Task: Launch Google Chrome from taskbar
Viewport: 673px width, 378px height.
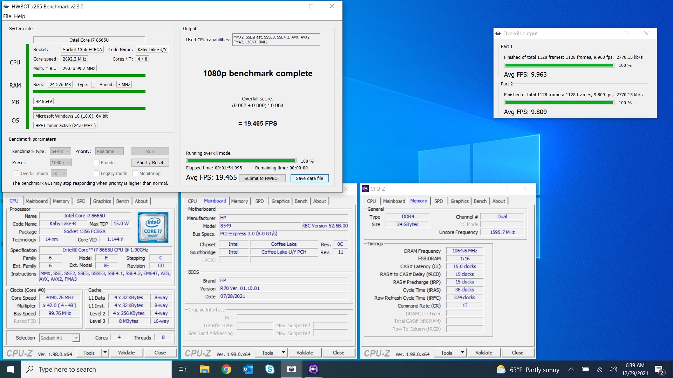Action: pos(226,369)
